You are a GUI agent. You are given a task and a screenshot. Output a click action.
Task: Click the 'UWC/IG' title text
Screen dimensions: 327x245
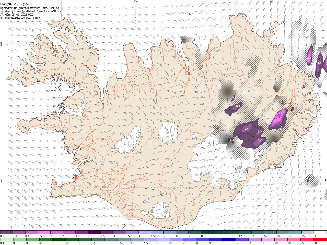click(x=6, y=4)
